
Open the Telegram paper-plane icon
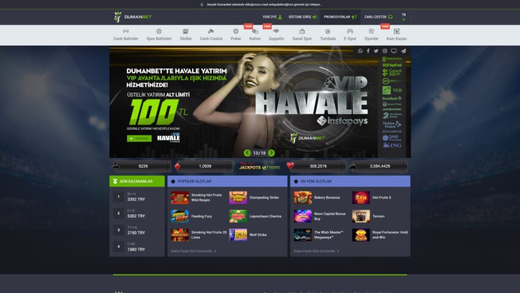tap(403, 51)
